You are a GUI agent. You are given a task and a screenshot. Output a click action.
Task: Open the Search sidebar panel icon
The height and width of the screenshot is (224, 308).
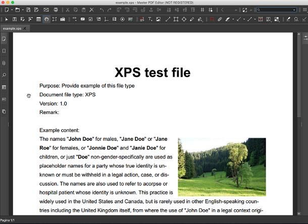click(4, 75)
